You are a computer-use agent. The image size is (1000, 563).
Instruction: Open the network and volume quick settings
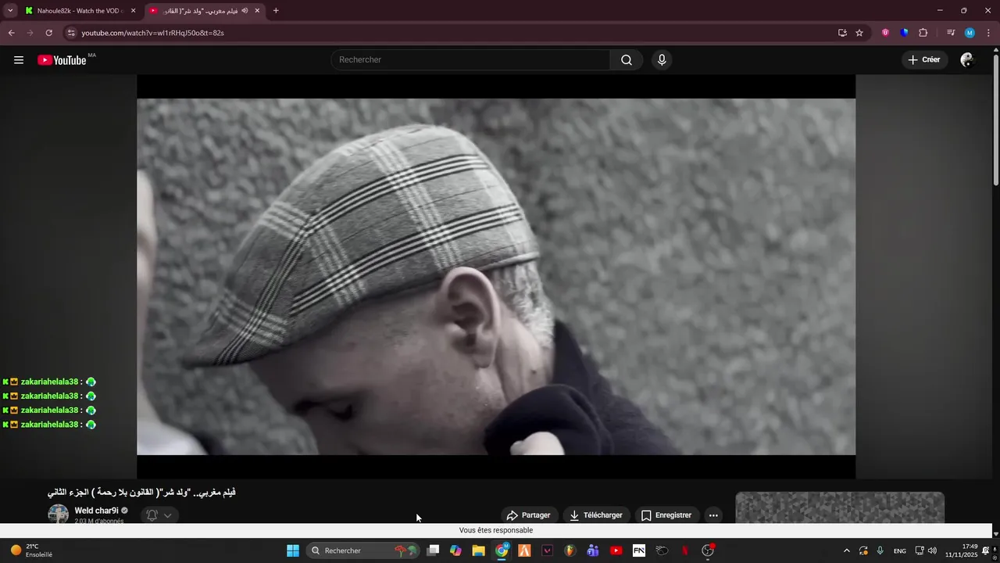[926, 550]
